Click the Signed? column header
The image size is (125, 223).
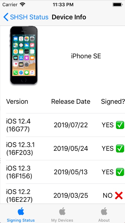pos(113,102)
